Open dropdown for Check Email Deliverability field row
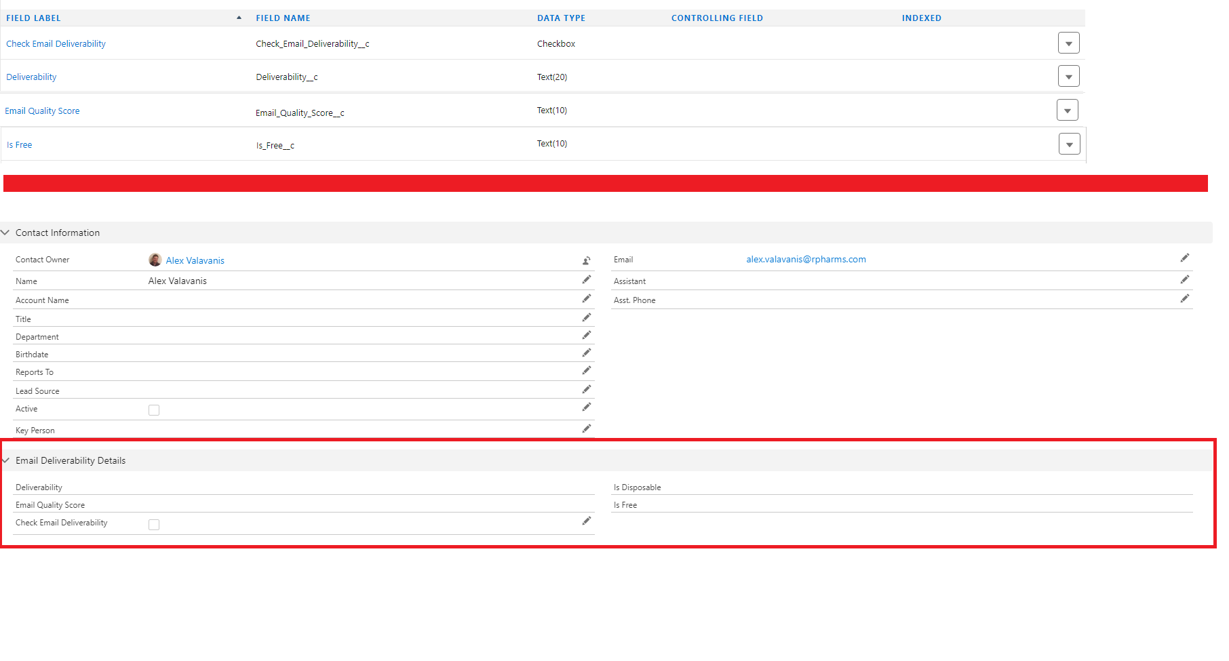 point(1068,43)
